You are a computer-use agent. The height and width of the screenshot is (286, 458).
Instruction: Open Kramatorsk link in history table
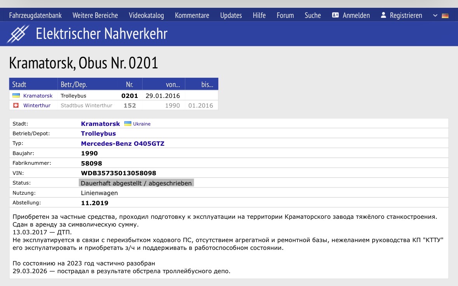pos(38,96)
